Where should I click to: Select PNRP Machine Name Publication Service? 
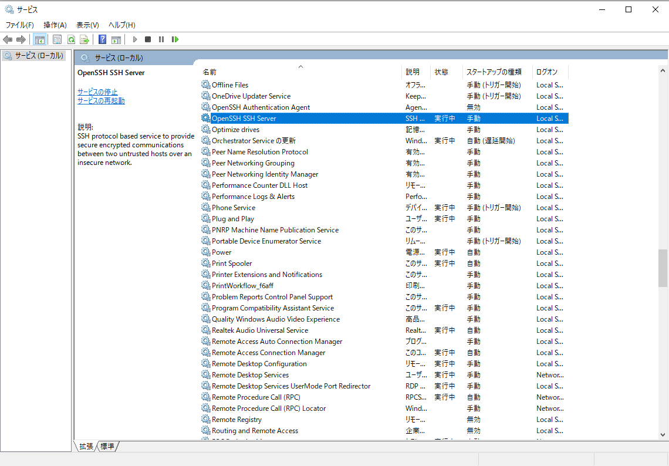[384, 229]
